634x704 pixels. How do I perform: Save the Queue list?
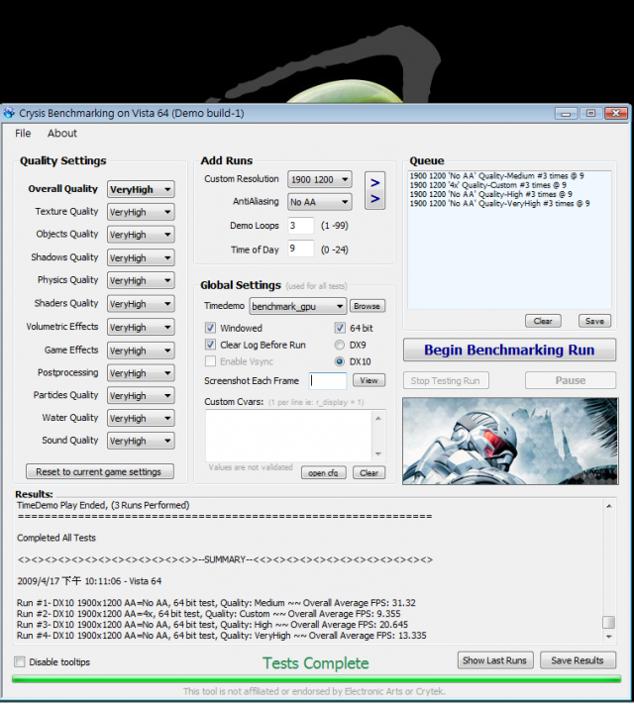click(594, 321)
